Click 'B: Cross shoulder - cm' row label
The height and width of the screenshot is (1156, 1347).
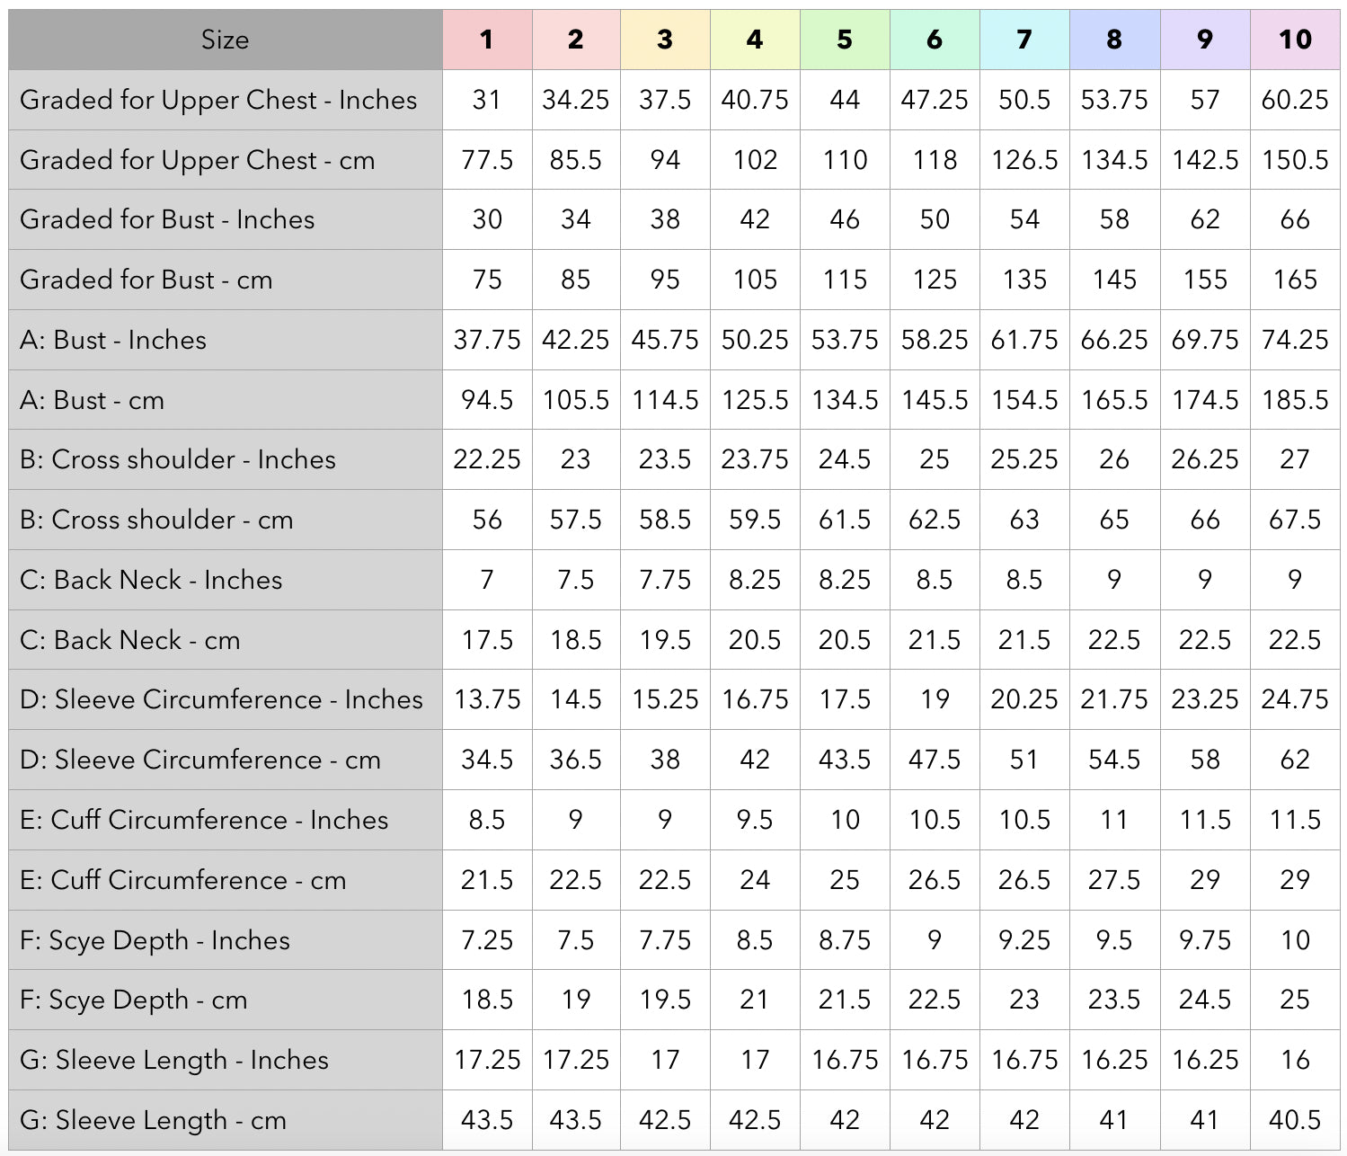click(x=156, y=520)
